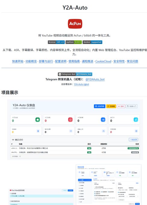Open the 系统设置 screenshot title
This screenshot has height=205, width=147.
[81, 167]
